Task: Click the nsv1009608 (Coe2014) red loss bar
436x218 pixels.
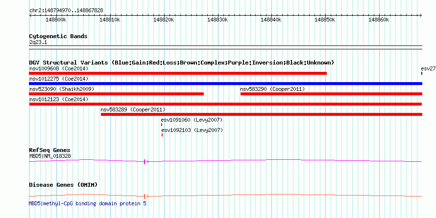Action: [x=178, y=73]
